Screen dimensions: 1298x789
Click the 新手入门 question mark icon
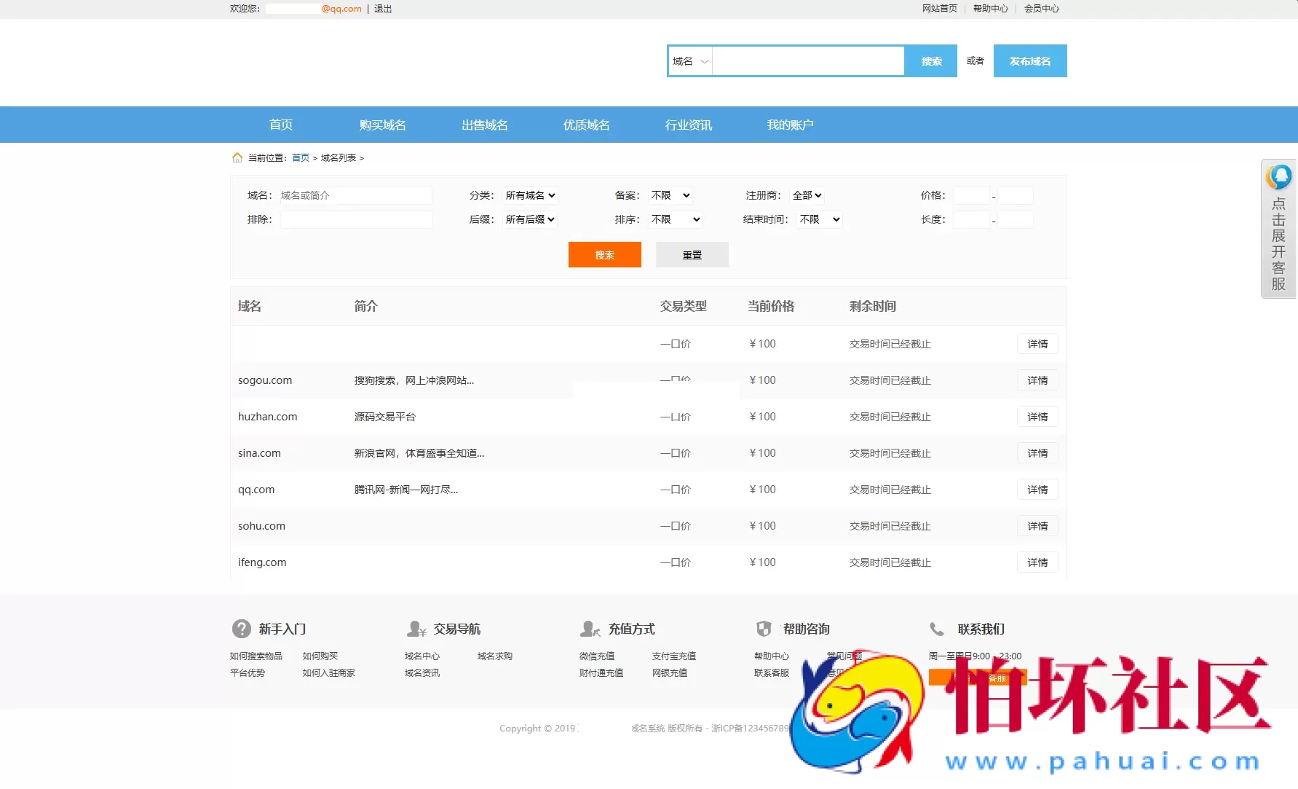(x=240, y=629)
